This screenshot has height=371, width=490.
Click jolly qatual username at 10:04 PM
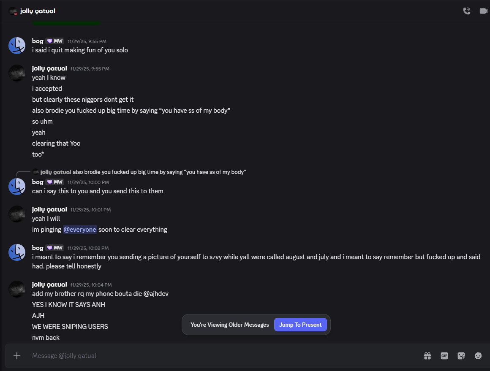pyautogui.click(x=49, y=284)
